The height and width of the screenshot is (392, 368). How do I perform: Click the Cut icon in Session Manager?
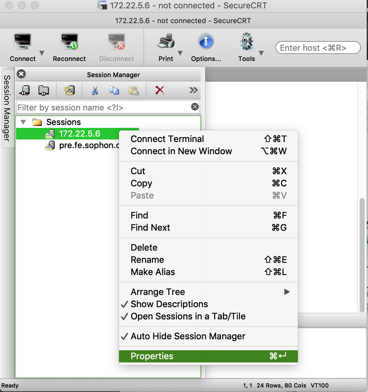coord(95,90)
